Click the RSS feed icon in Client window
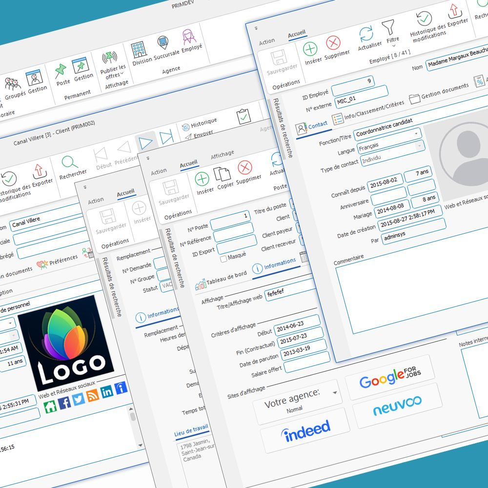488x488 pixels. (92, 395)
